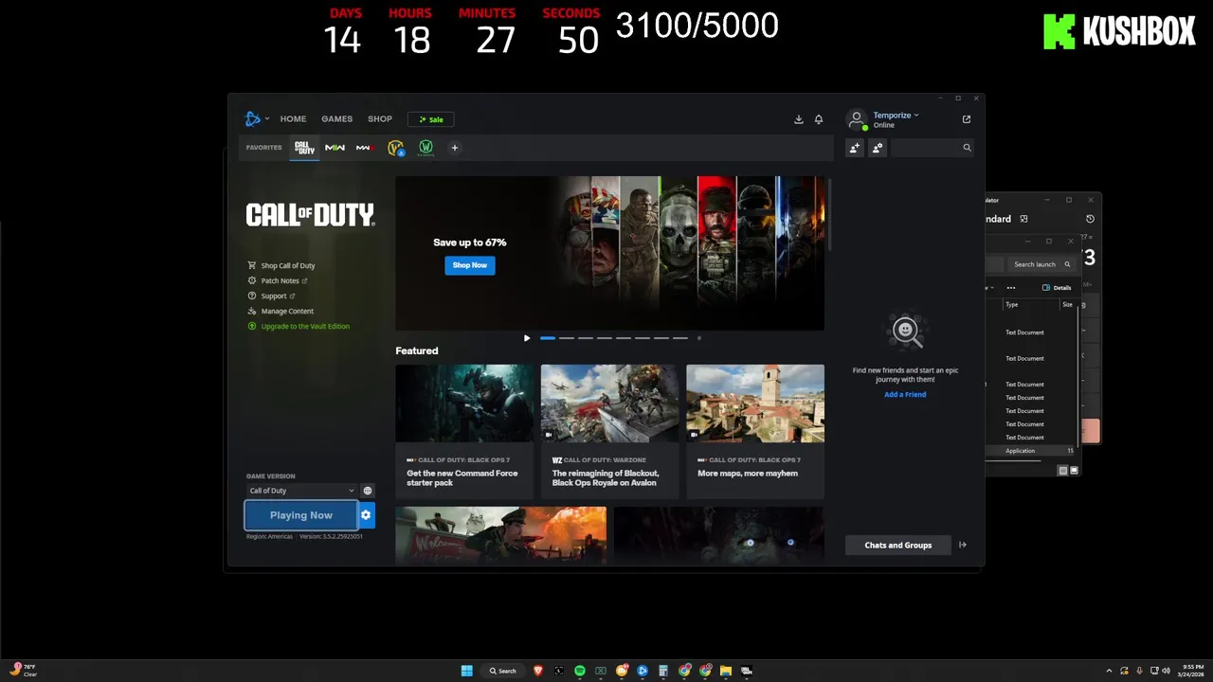
Task: Open the Game Version Call of Duty dropdown
Action: pyautogui.click(x=301, y=491)
